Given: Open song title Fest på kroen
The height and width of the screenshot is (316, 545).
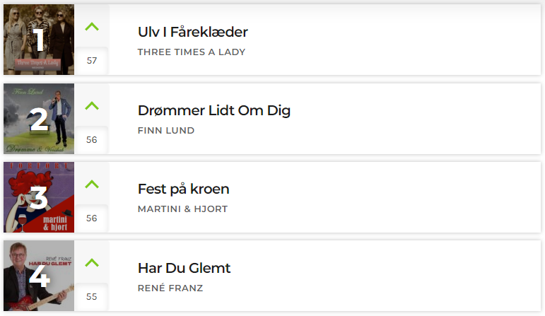Looking at the screenshot, I should coord(184,189).
